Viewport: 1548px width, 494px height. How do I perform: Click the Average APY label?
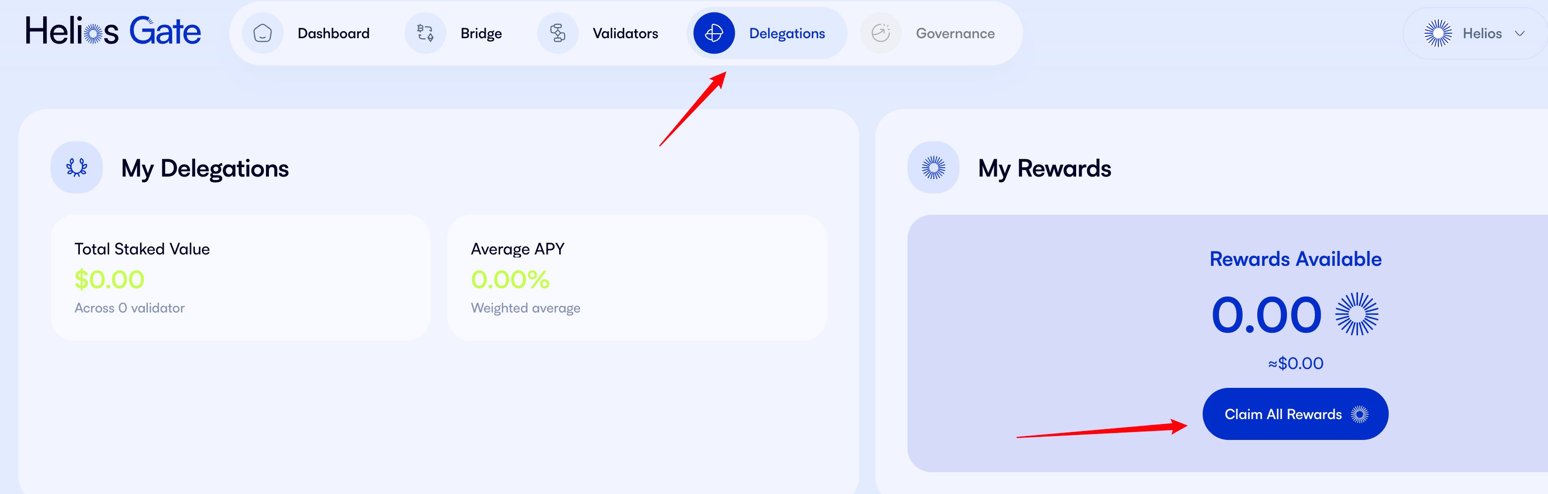point(518,249)
